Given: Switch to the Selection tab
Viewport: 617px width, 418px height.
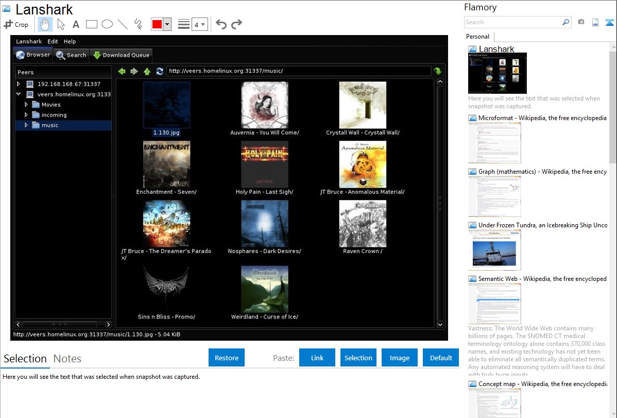Looking at the screenshot, I should (x=25, y=359).
